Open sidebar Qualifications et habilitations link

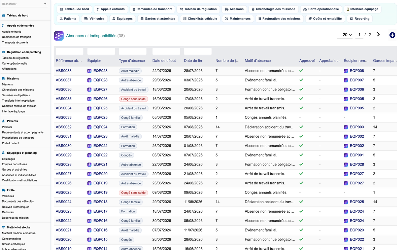tap(20, 180)
